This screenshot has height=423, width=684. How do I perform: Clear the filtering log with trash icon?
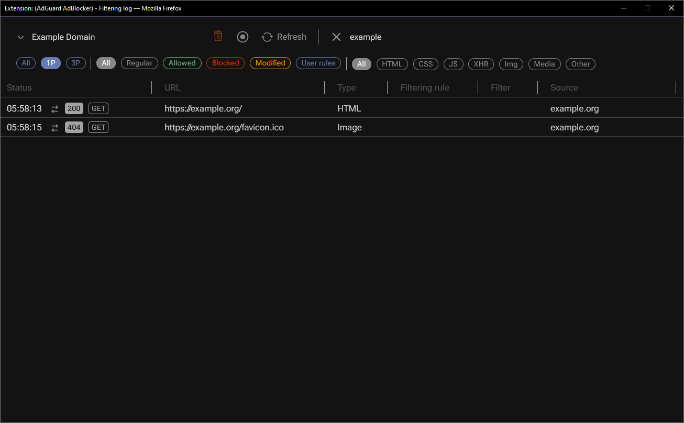pyautogui.click(x=218, y=36)
